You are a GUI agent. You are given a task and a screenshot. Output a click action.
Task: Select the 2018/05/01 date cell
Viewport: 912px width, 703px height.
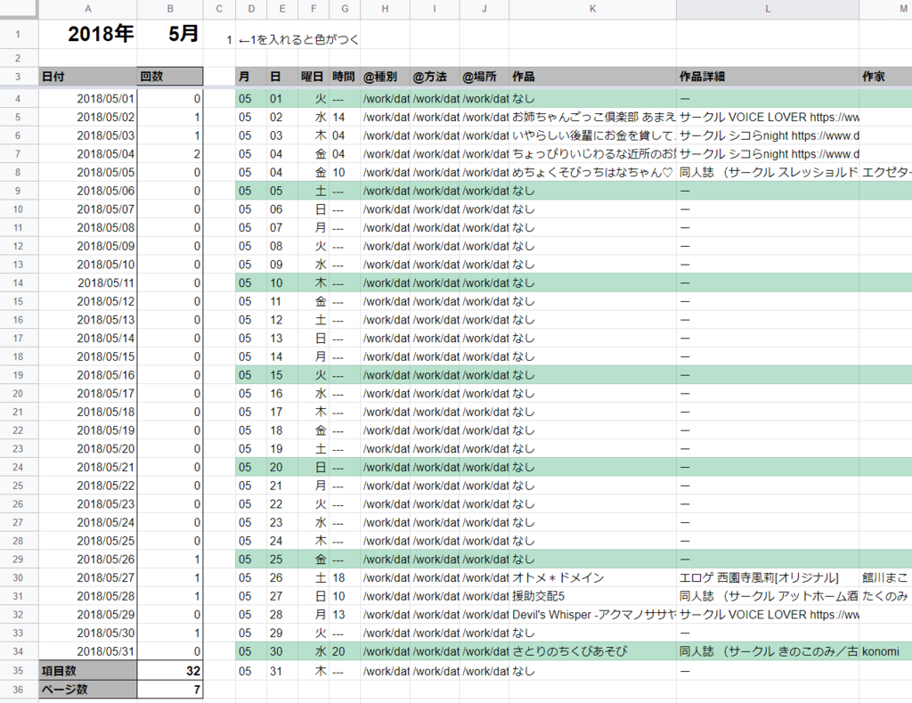pyautogui.click(x=88, y=98)
